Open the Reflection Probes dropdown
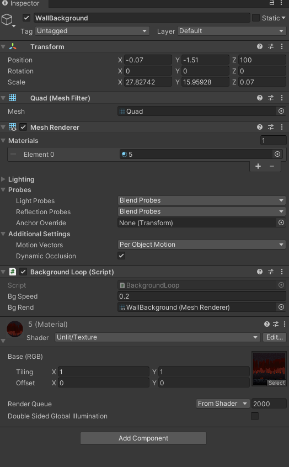This screenshot has width=289, height=467. click(201, 211)
